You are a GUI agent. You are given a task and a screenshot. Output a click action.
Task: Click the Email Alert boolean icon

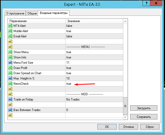click(x=10, y=36)
